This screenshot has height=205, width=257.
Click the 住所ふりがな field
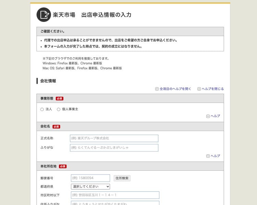click(x=115, y=203)
